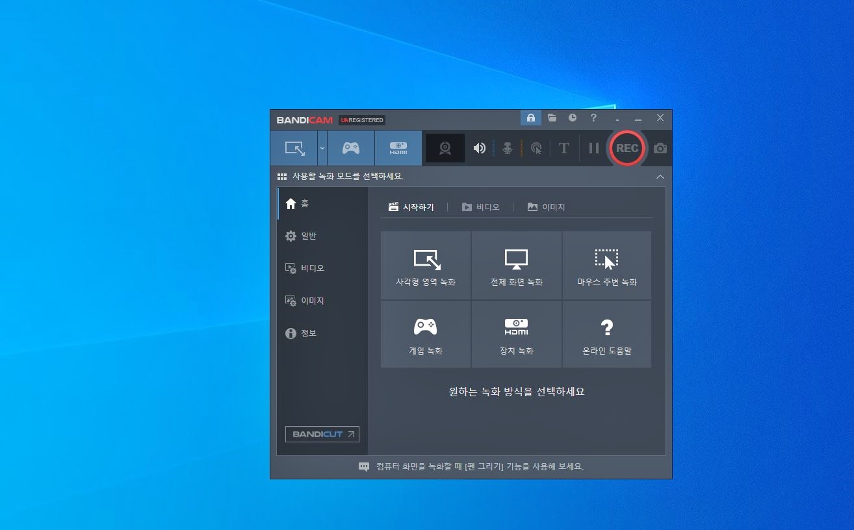Open the 일반 settings section

[x=322, y=236]
